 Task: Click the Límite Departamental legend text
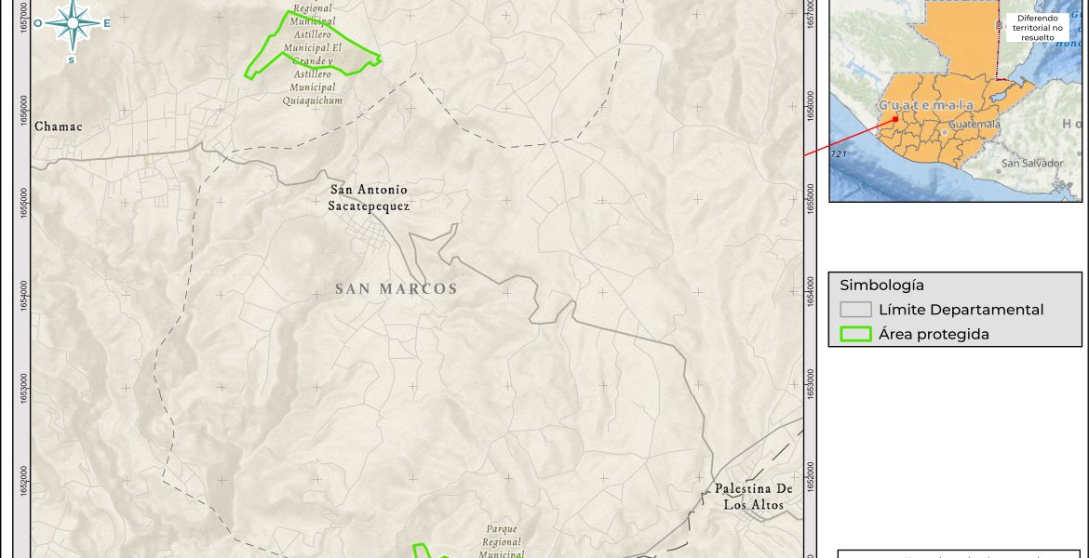(x=961, y=310)
